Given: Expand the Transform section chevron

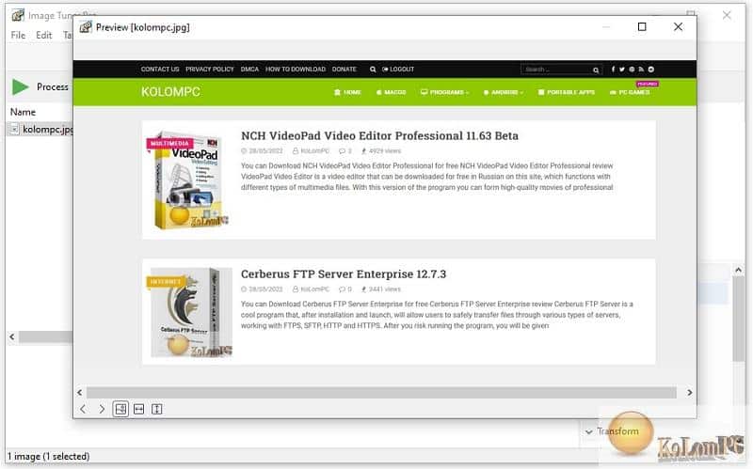Looking at the screenshot, I should 589,431.
